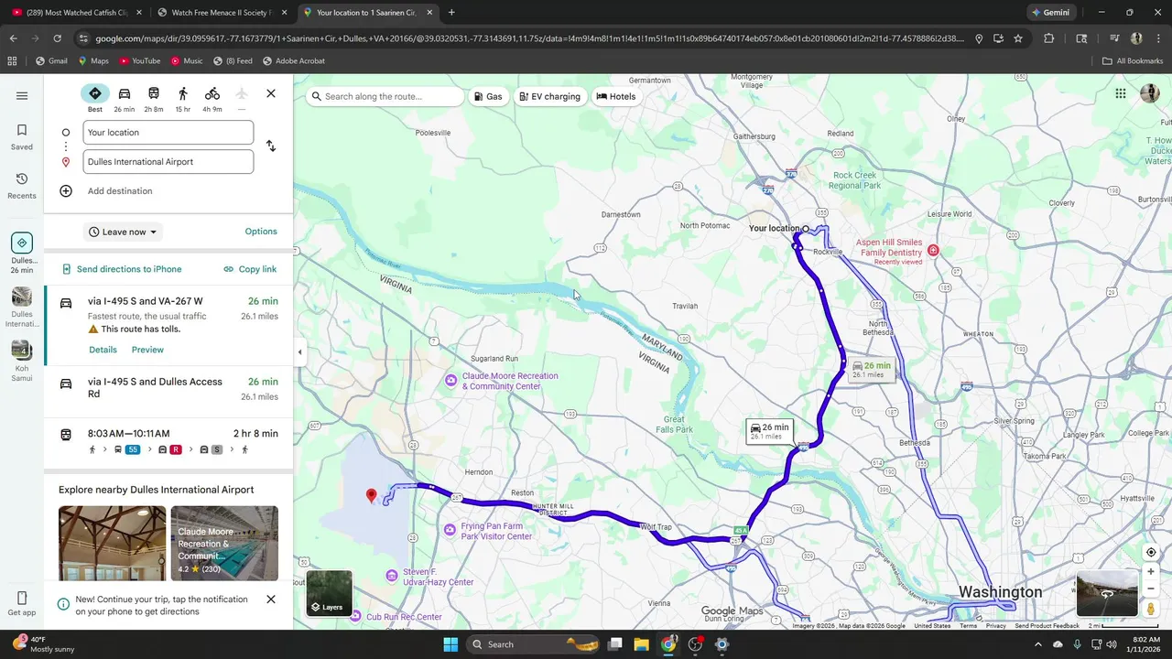Open the Layers map switcher
This screenshot has width=1172, height=659.
click(329, 594)
